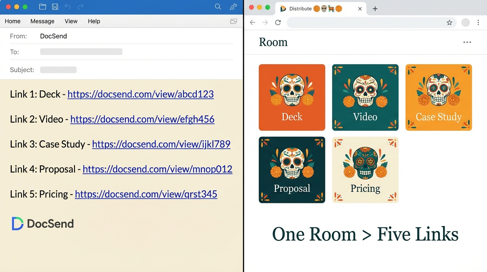Navigate back using the browser arrow
Viewport: 487px width, 272px height.
coord(252,22)
